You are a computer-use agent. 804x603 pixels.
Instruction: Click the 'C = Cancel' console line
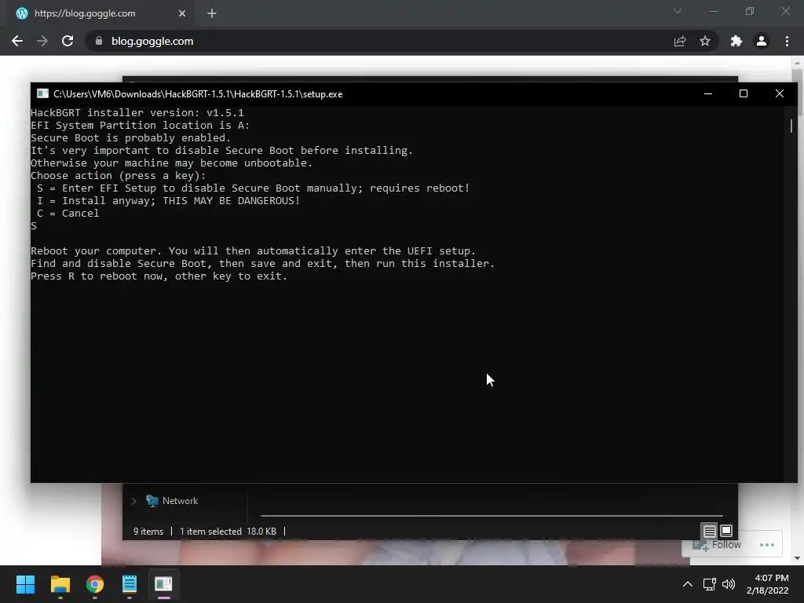[x=68, y=214]
